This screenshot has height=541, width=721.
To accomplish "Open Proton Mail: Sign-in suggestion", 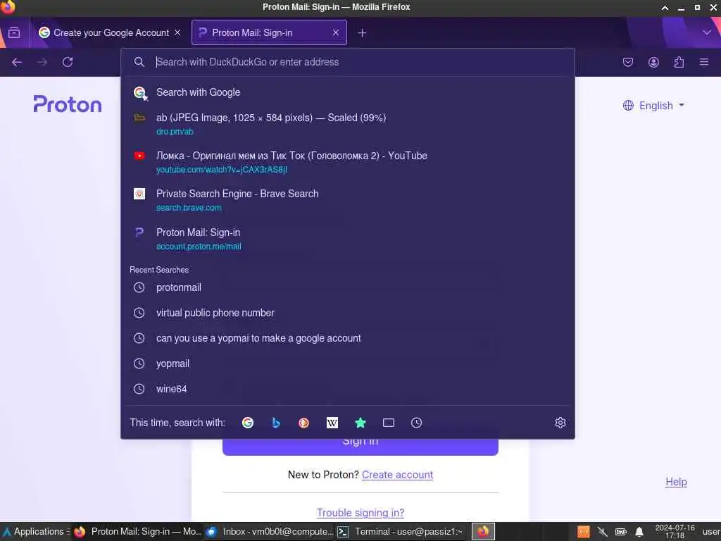I will coord(348,239).
